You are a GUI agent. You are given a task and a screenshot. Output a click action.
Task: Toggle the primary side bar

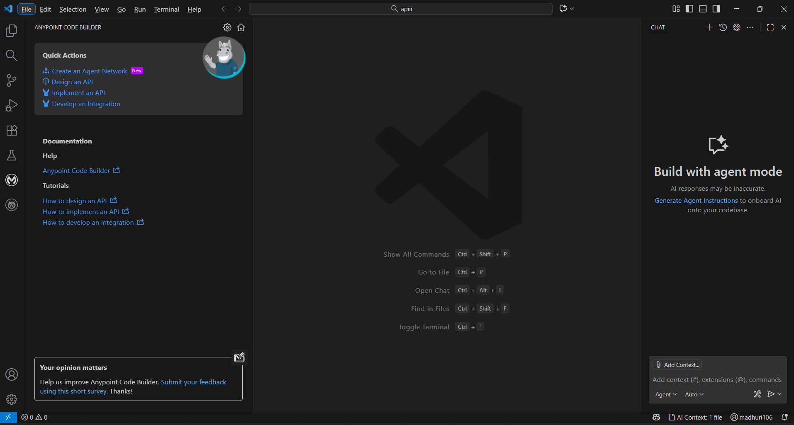tap(689, 9)
